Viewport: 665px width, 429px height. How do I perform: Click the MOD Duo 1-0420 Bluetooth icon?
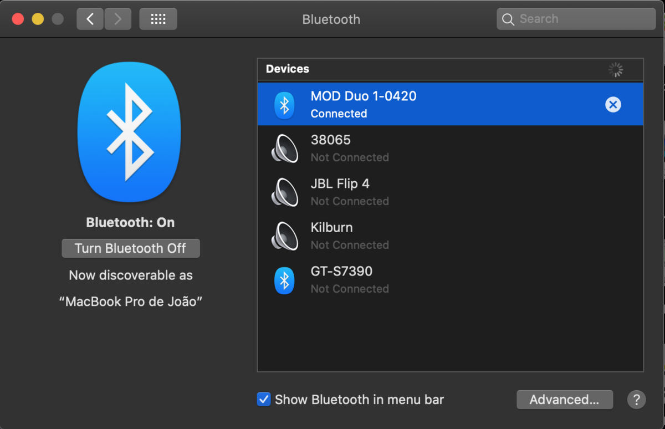(284, 105)
